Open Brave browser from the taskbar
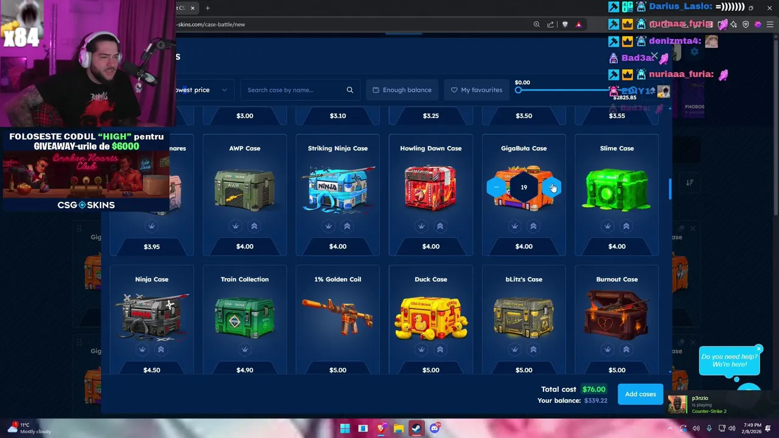This screenshot has width=779, height=438. [x=381, y=428]
